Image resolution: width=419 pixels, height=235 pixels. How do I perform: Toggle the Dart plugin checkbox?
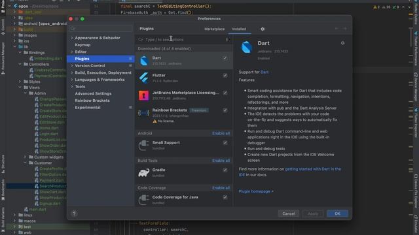[x=225, y=58]
